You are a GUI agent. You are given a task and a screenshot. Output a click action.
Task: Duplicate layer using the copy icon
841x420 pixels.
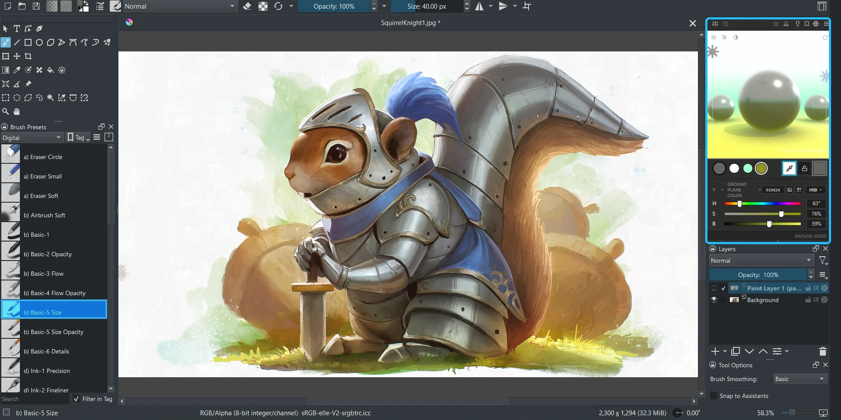click(x=736, y=351)
